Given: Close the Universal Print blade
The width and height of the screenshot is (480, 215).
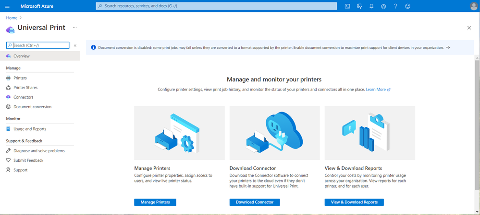Looking at the screenshot, I should [469, 28].
